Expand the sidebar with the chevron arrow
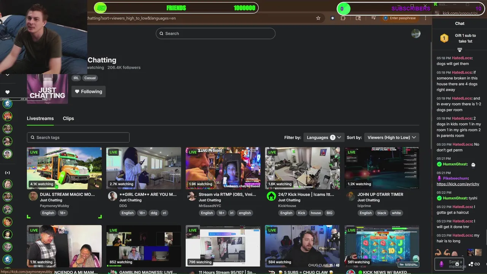 click(7, 75)
